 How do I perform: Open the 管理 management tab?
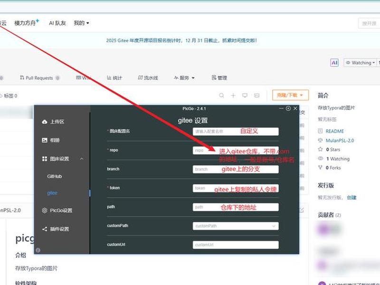click(219, 78)
